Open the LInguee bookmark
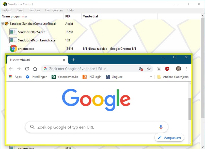 (114, 77)
